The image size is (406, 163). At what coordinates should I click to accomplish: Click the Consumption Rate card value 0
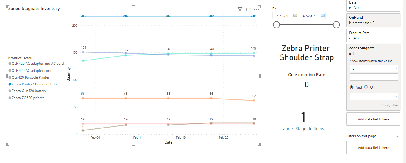click(307, 85)
